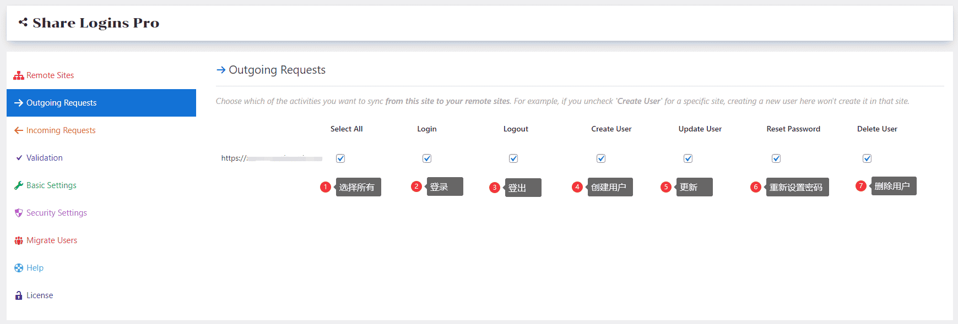Click the Security Settings shield icon

coord(19,213)
